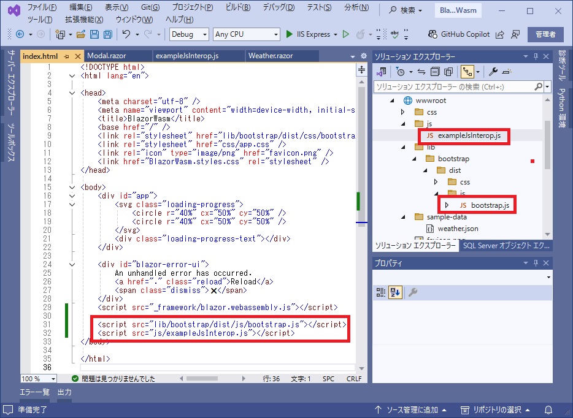Click the Save All icon
This screenshot has height=418, width=573.
click(107, 34)
